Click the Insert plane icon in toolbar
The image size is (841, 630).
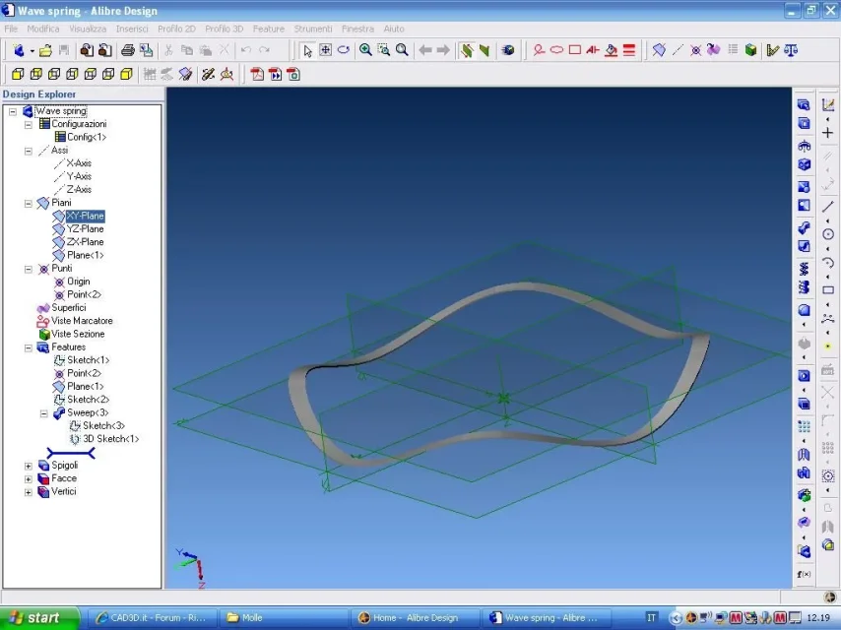pos(659,50)
